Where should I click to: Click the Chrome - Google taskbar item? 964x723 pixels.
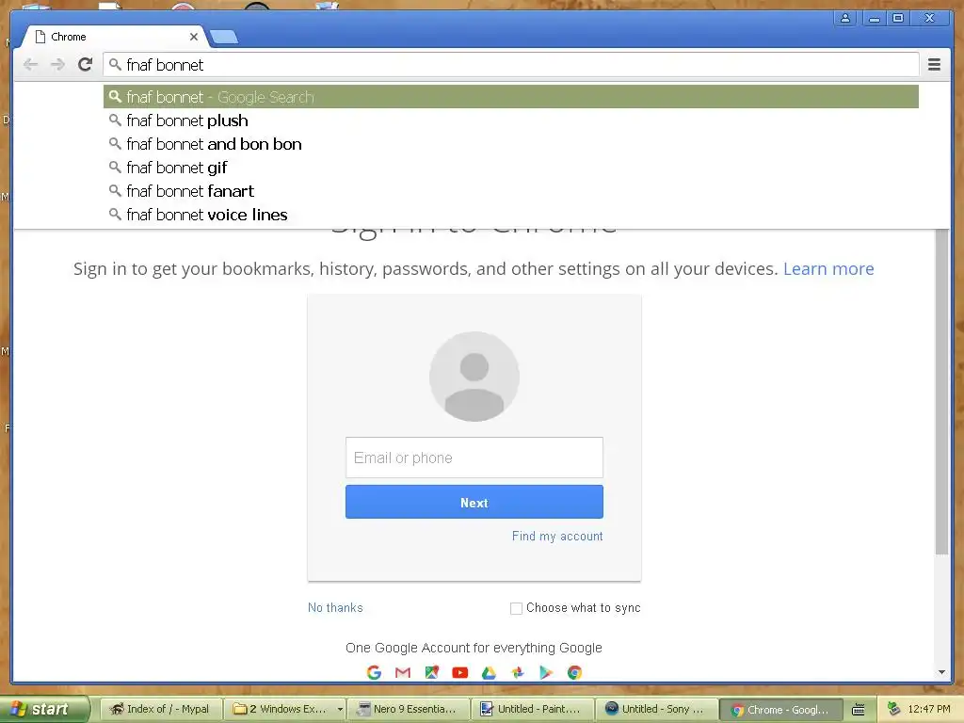(779, 710)
